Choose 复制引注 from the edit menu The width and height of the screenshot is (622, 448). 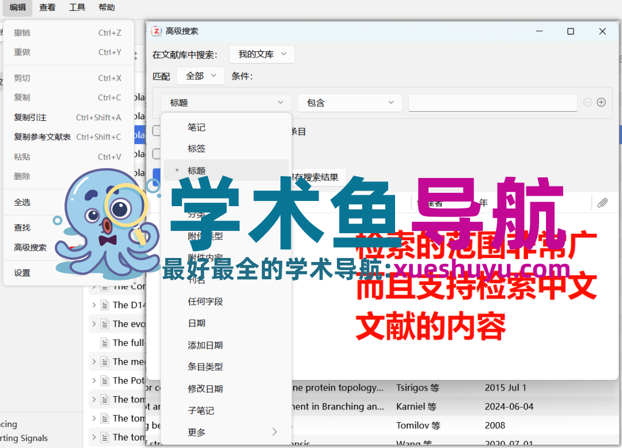pos(67,117)
